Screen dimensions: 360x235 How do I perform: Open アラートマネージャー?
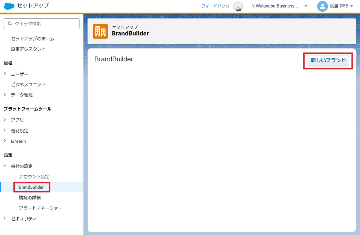pyautogui.click(x=40, y=208)
